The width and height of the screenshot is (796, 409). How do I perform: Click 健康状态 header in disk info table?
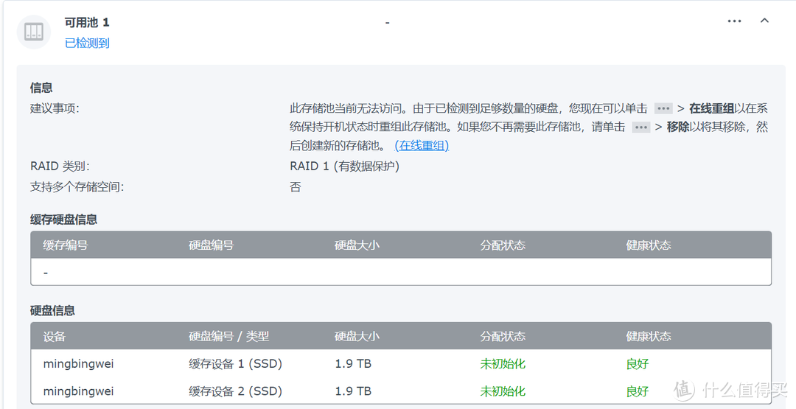pyautogui.click(x=649, y=336)
